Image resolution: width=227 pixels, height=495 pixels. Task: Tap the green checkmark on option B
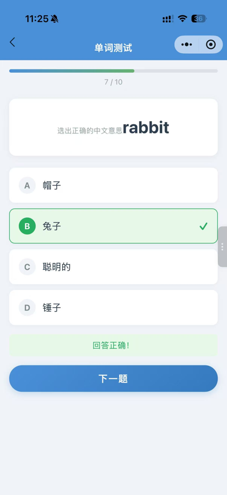pyautogui.click(x=203, y=226)
